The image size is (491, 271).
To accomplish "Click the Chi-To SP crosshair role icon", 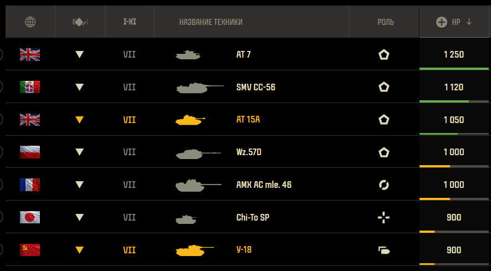I will click(383, 218).
